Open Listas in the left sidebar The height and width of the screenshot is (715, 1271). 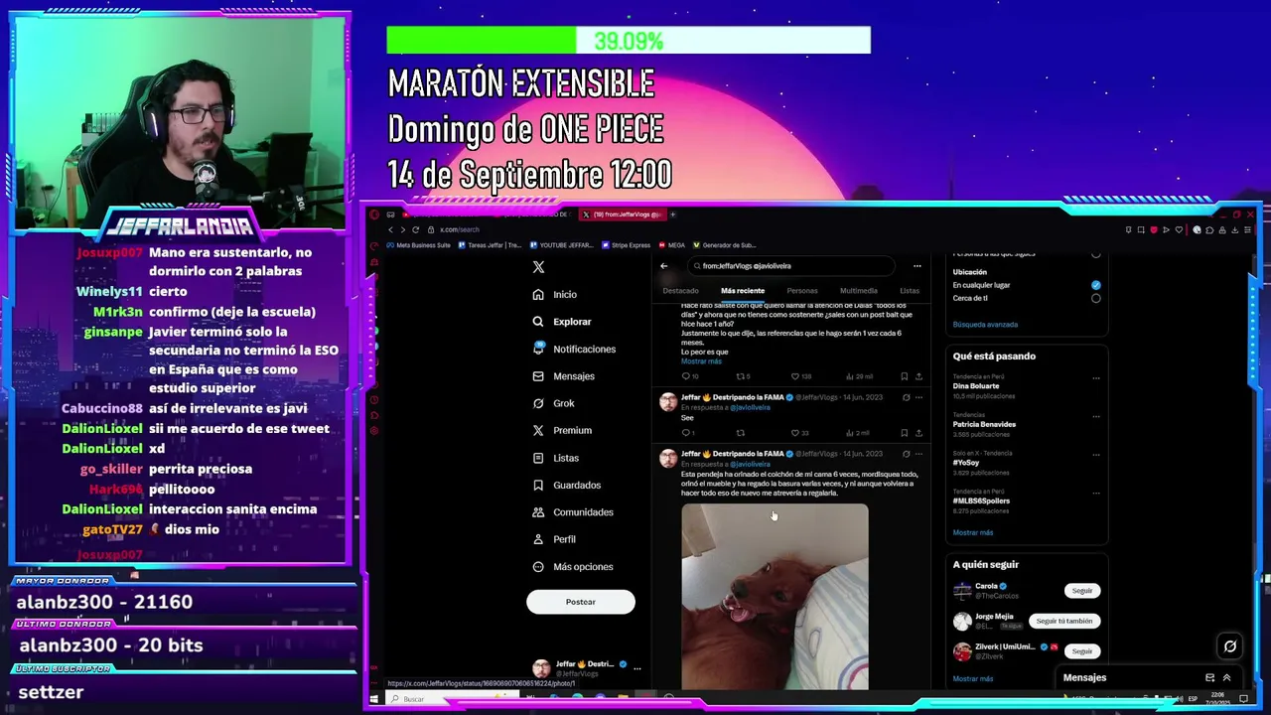555,458
